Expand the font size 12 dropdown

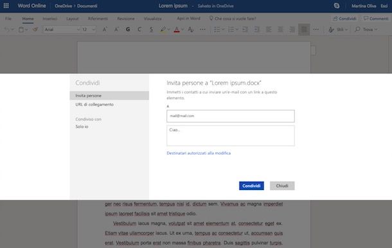coord(94,30)
